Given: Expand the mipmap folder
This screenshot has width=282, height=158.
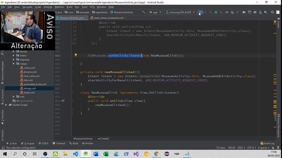Looking at the screenshot, I should point(14,60).
